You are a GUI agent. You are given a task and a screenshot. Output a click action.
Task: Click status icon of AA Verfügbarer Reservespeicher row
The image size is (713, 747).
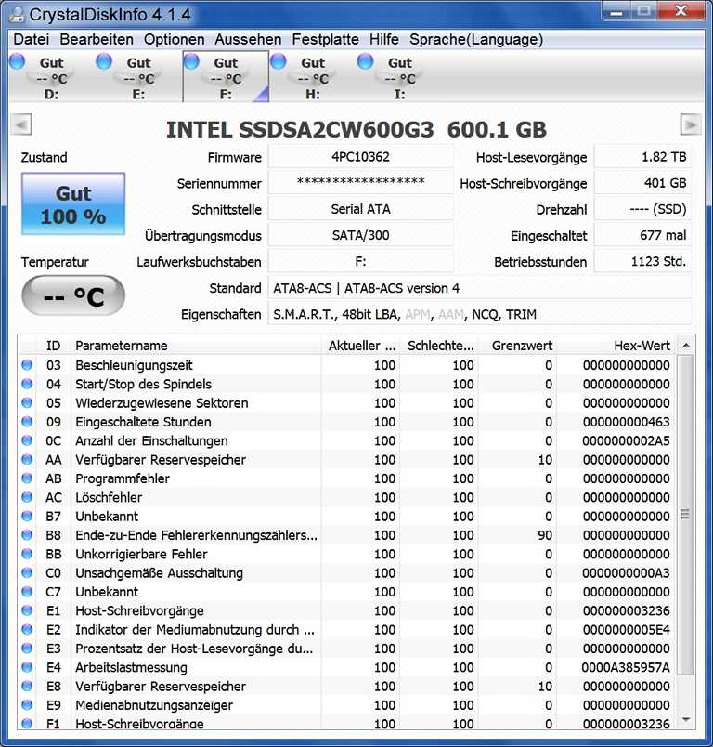(x=27, y=459)
